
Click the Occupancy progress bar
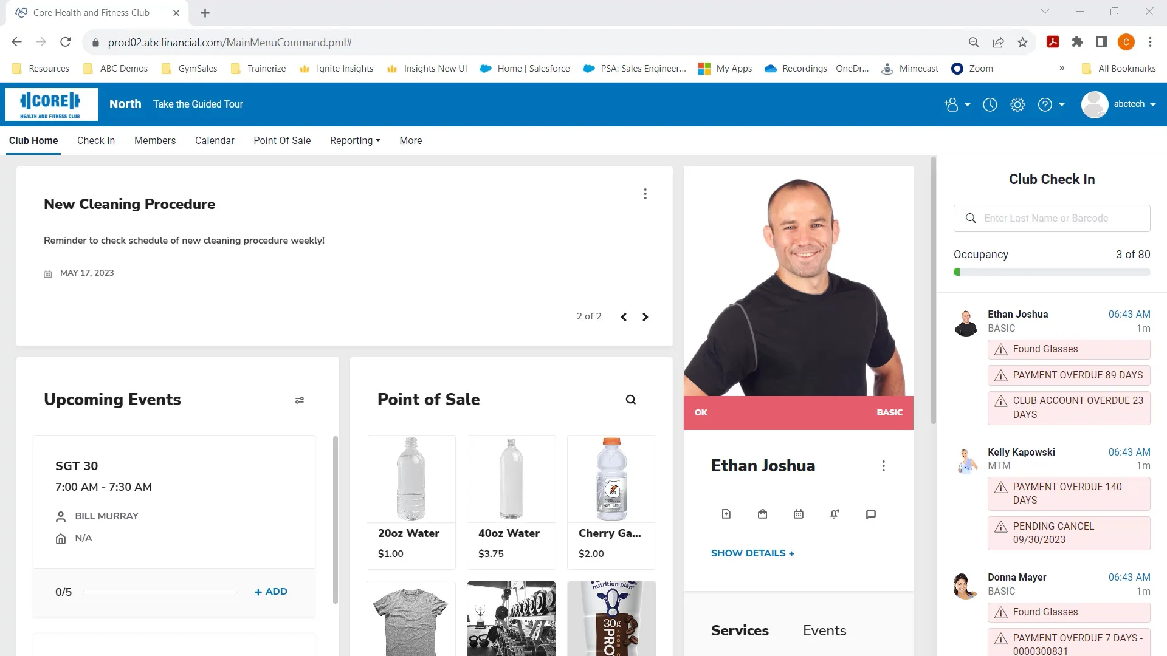1052,272
